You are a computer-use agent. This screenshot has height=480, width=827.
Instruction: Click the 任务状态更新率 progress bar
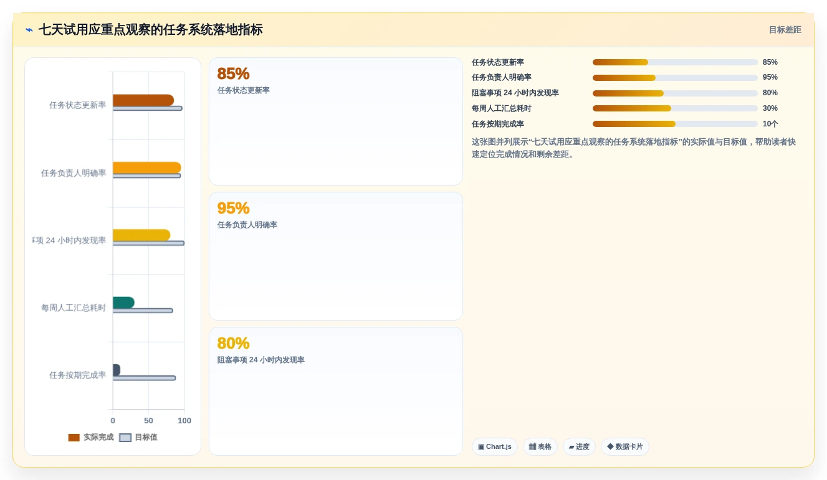click(x=675, y=62)
